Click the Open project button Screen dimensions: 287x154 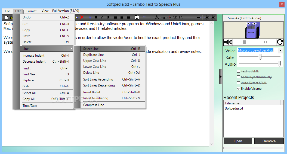point(238,141)
